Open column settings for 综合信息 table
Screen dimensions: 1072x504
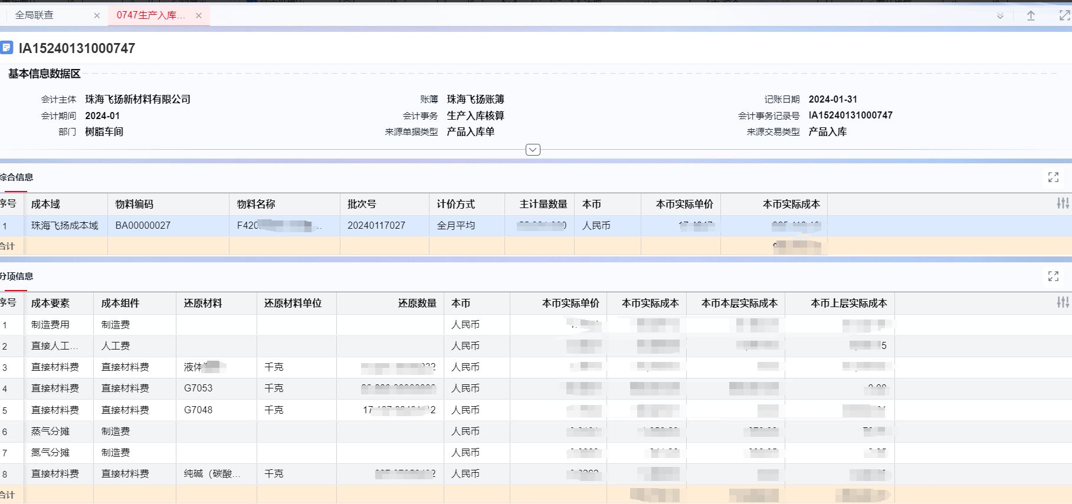1063,203
